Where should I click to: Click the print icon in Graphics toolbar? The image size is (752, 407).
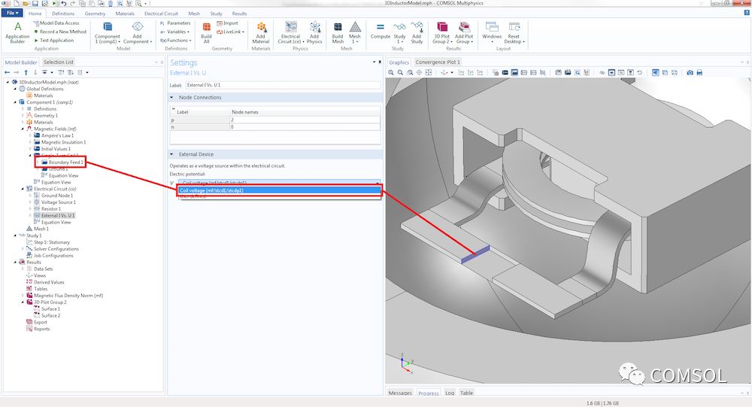pos(699,73)
